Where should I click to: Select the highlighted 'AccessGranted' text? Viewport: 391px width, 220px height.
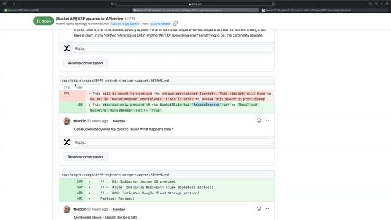[x=206, y=105]
